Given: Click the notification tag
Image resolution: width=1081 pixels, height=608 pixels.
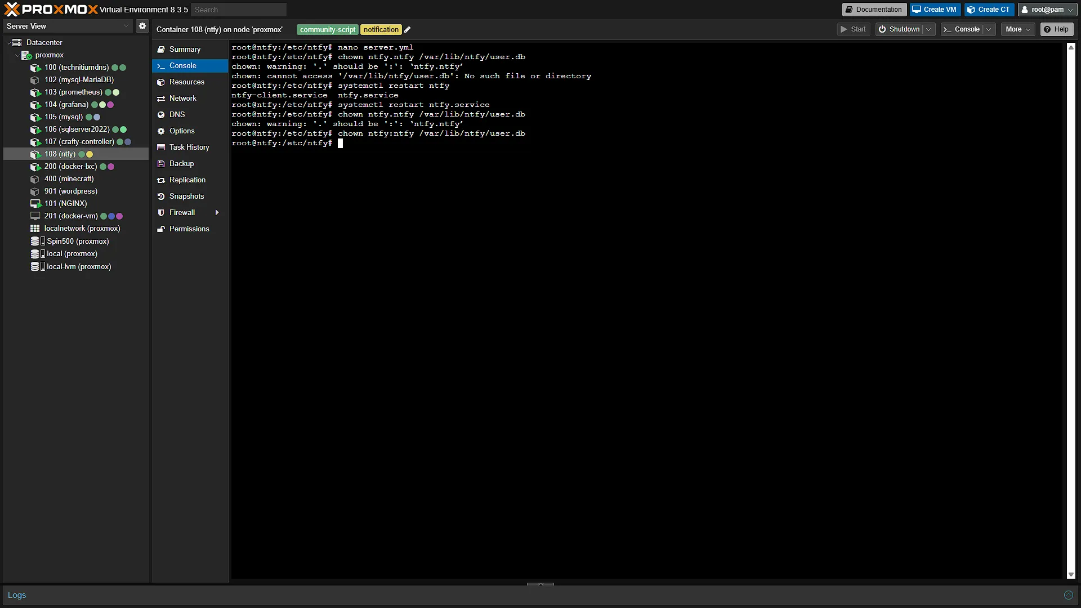Looking at the screenshot, I should click(x=381, y=30).
